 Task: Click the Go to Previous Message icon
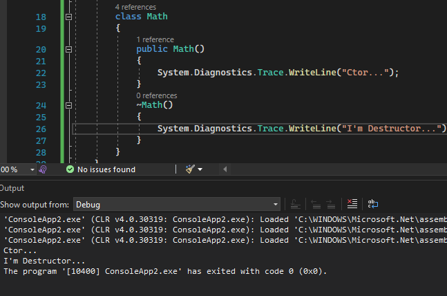pos(316,204)
